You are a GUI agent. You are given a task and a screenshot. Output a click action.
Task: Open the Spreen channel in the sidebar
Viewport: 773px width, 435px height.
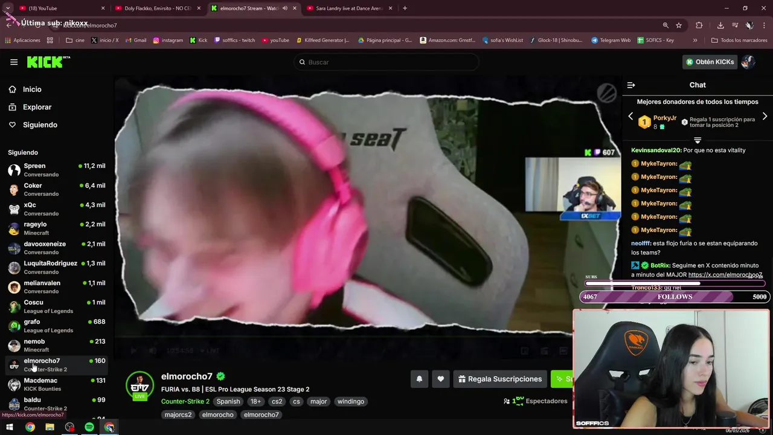point(57,170)
